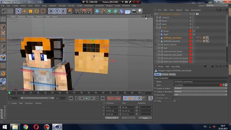Toggle Taper enabled checkmark
The width and height of the screenshot is (231, 130).
[194, 34]
